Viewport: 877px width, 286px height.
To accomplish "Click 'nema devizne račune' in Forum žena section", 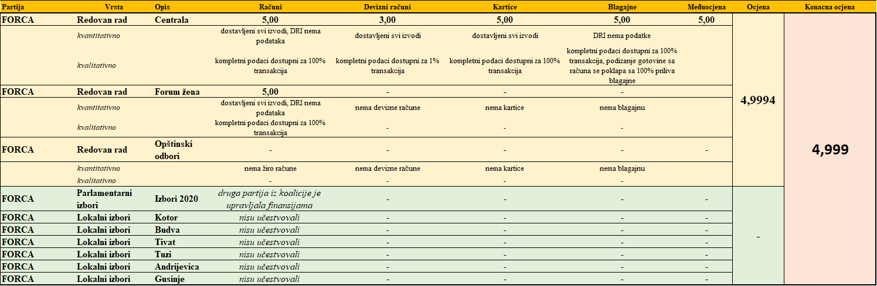I will [x=387, y=108].
